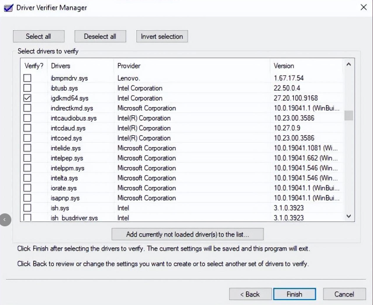Select the iorate.sys driver name

[x=64, y=188]
